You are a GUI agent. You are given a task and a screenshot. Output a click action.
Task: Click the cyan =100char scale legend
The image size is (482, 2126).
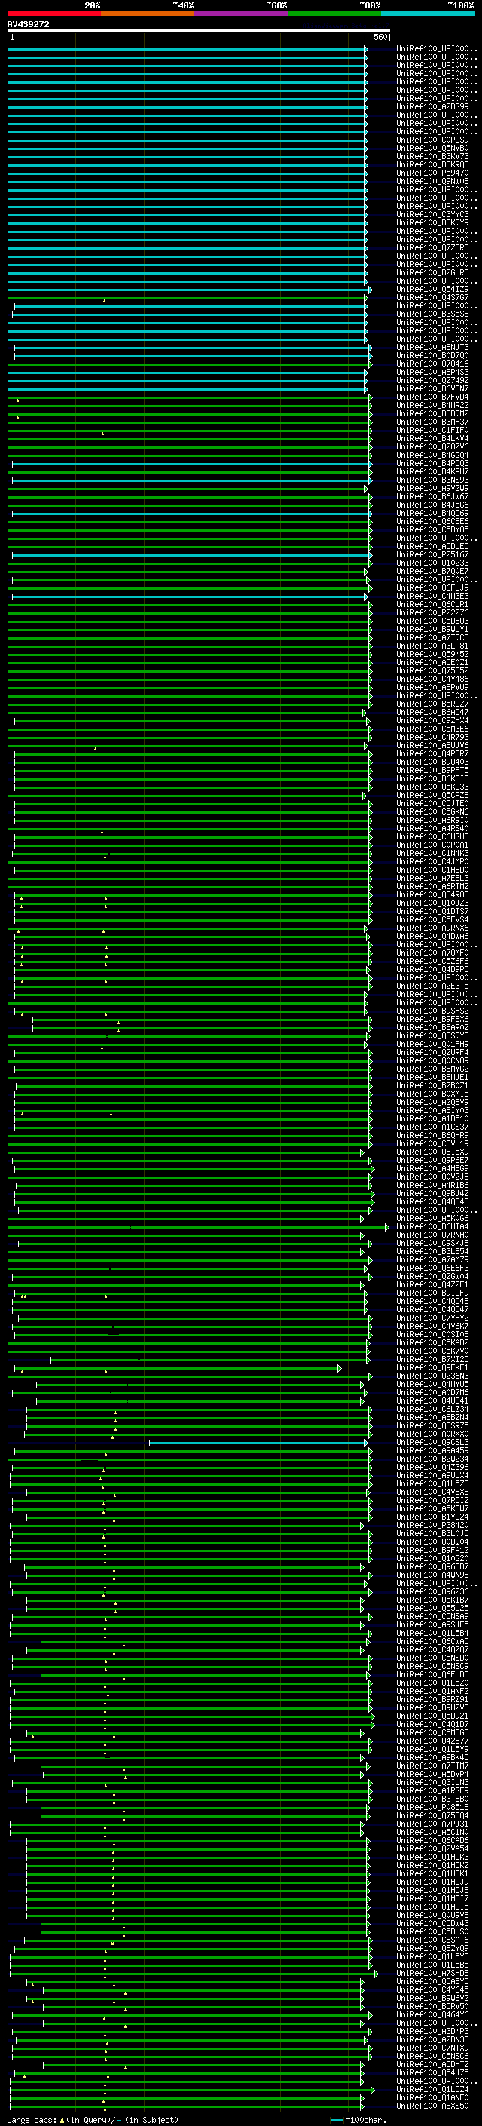357,2120
